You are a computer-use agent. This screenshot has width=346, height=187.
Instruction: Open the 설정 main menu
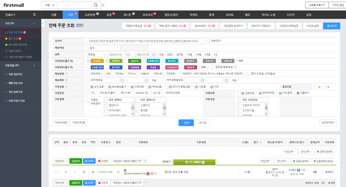[309, 15]
